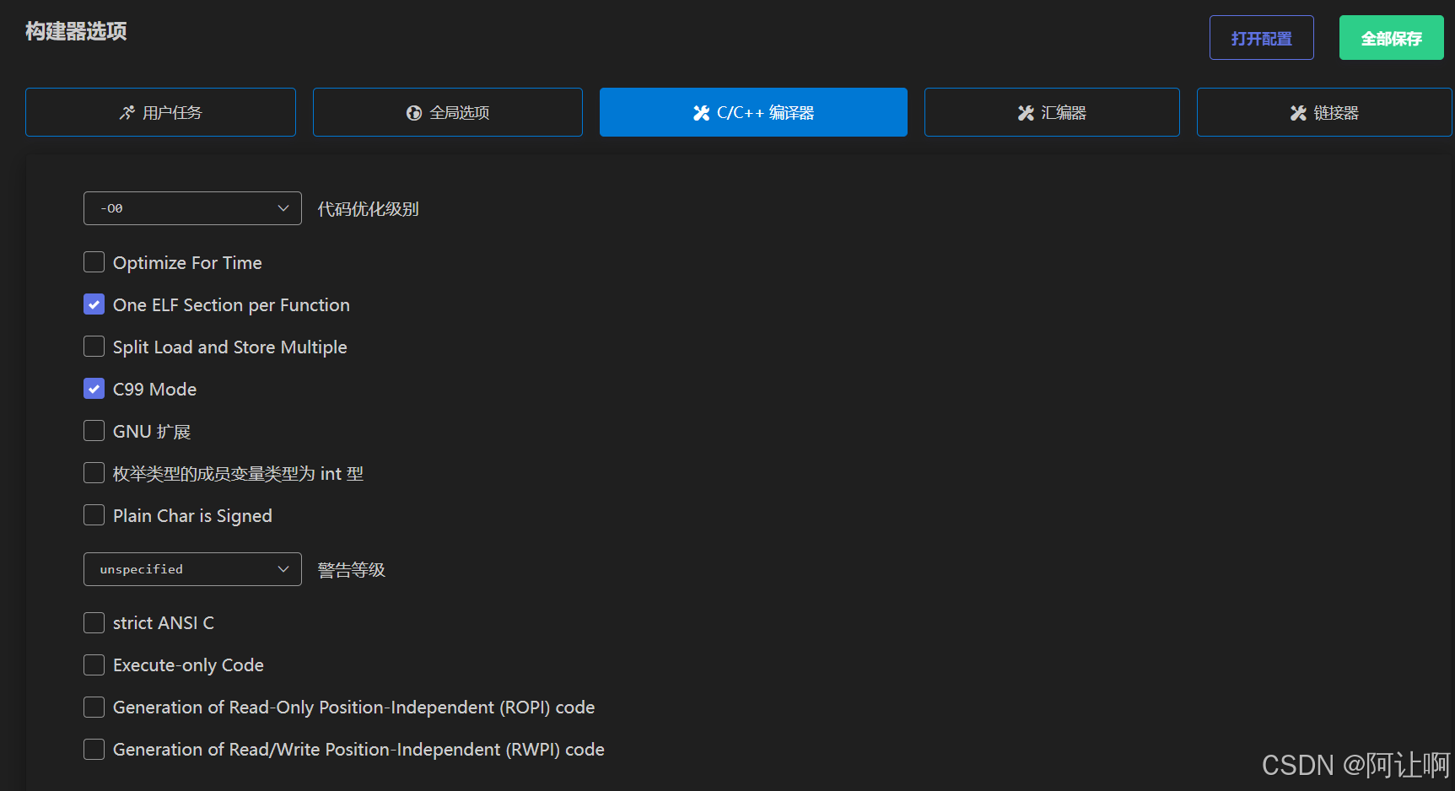
Task: Click the globe icon on 全局选项 tab
Action: (414, 112)
